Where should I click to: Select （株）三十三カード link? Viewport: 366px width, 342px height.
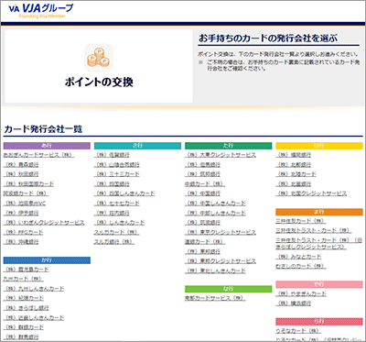117,174
